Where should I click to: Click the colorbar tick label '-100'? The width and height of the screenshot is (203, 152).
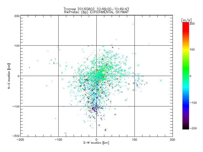pyautogui.click(x=193, y=103)
